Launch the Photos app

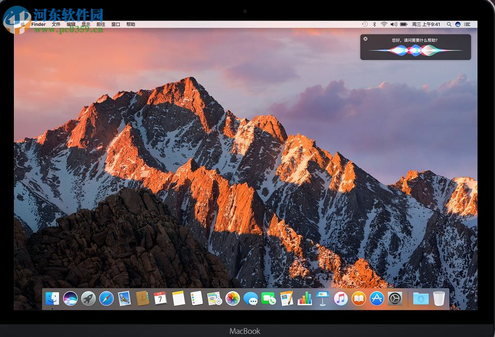coord(233,298)
